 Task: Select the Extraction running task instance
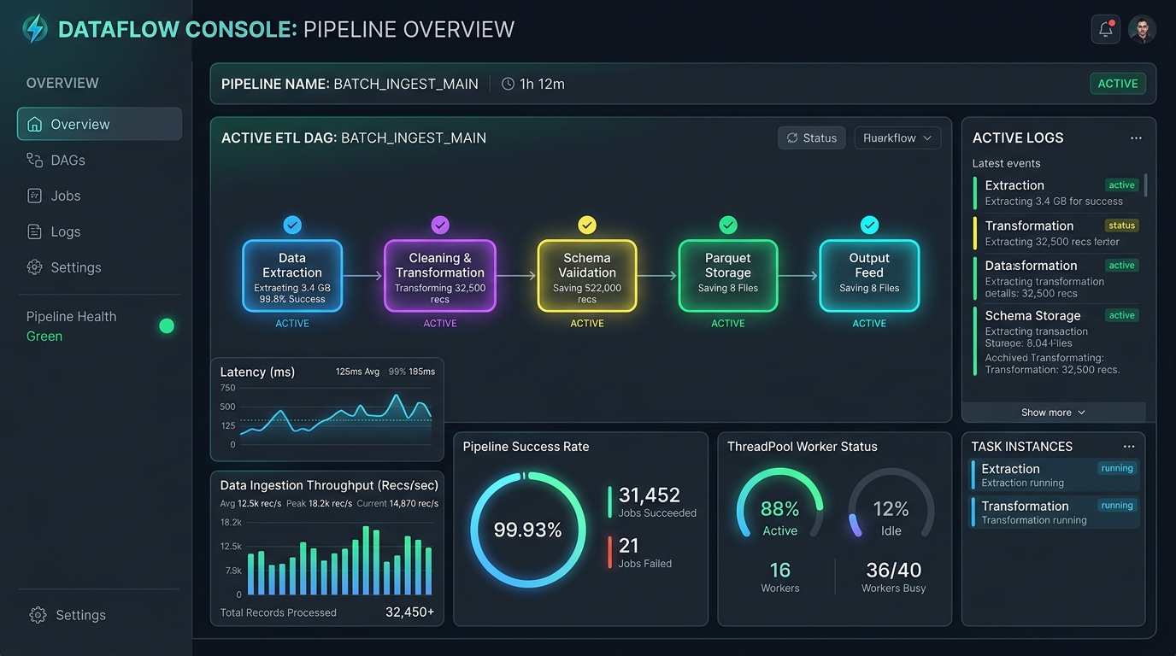tap(1055, 475)
